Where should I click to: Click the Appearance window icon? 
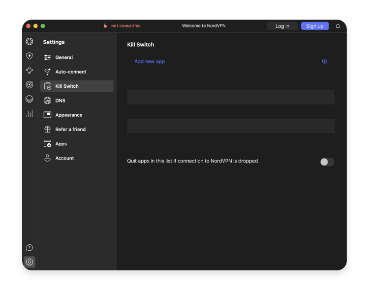47,115
